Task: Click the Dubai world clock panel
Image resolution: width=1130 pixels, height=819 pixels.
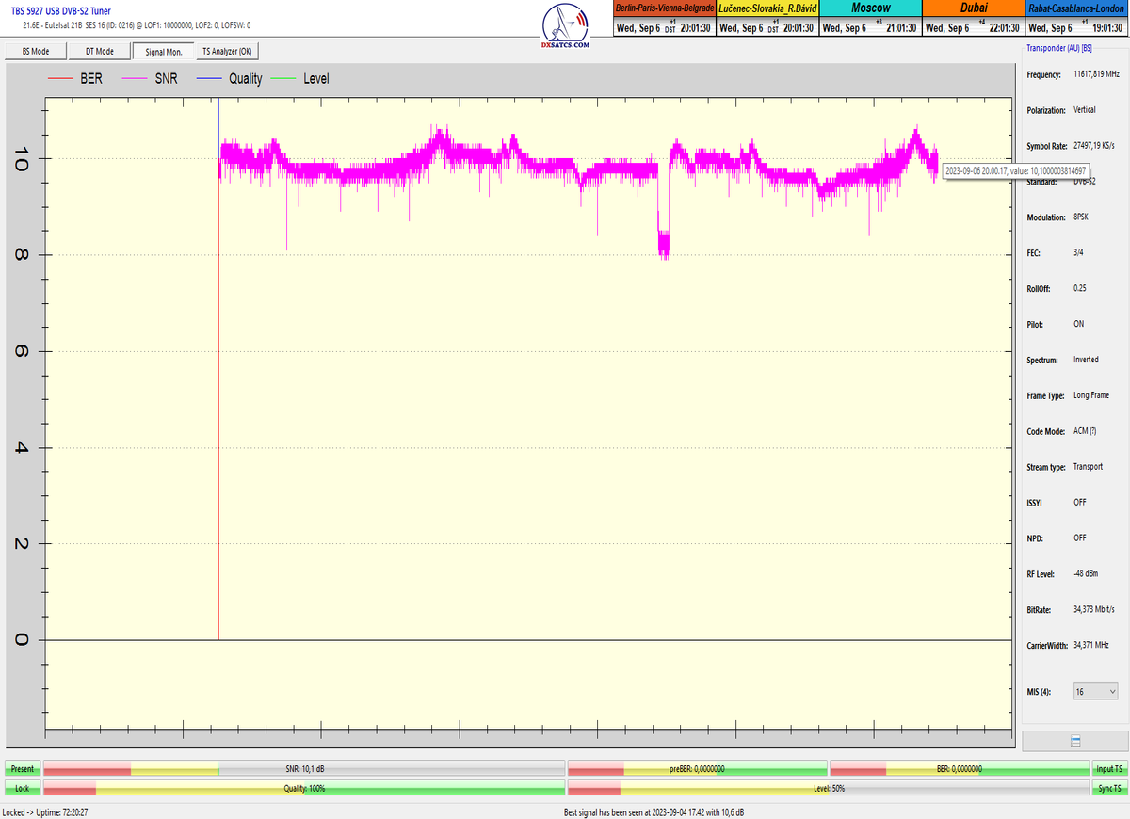Action: click(973, 19)
